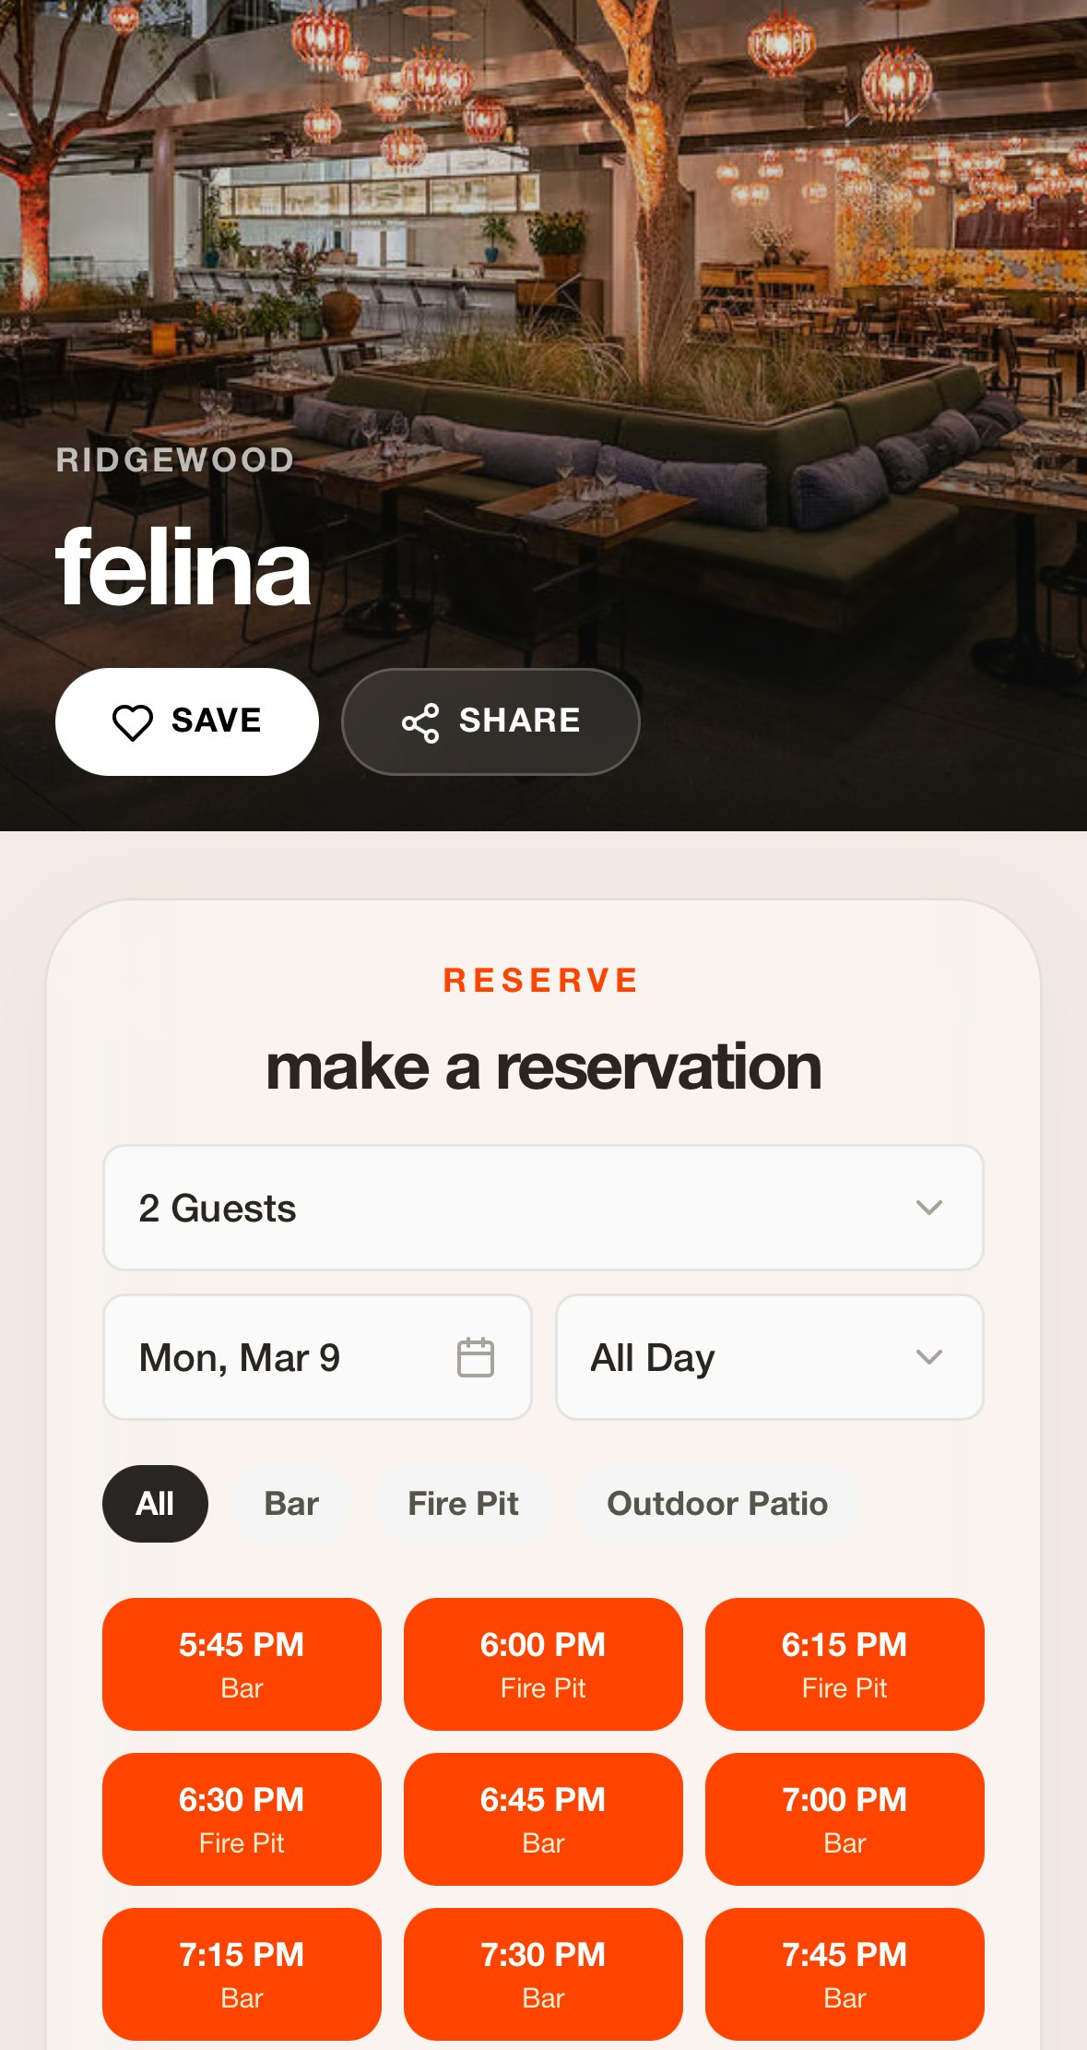The width and height of the screenshot is (1087, 2050).
Task: Select the 7:45 PM Bar time
Action: tap(845, 1974)
